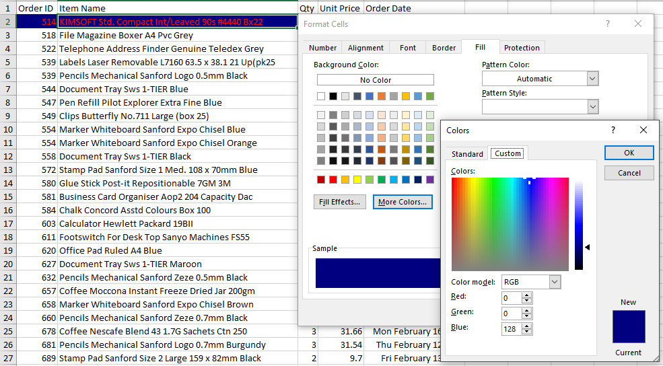
Task: Expand the Pattern Color dropdown
Action: (x=592, y=79)
